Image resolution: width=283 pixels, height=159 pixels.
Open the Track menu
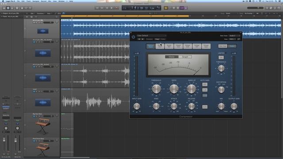point(28,1)
